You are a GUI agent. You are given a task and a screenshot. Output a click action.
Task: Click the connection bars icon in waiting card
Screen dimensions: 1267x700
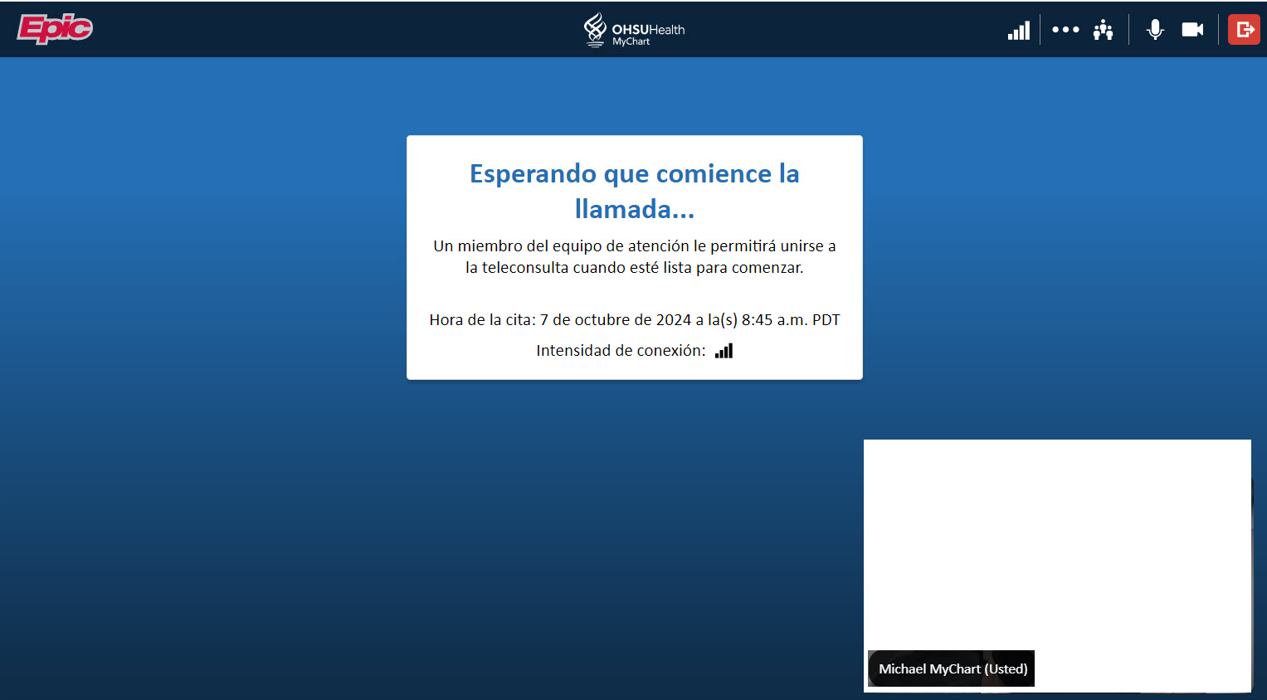[x=724, y=351]
